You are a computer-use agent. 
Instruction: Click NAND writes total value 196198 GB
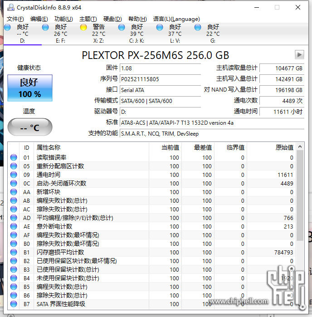(x=282, y=90)
